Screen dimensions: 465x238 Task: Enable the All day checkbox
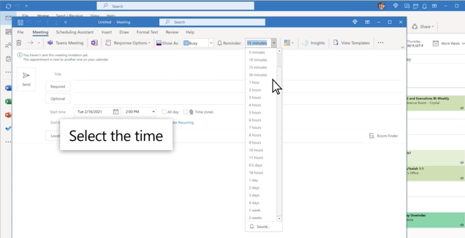tap(164, 112)
